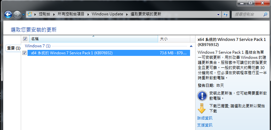Click the yellow download arrow icon
The image size is (271, 130).
coord(201,108)
